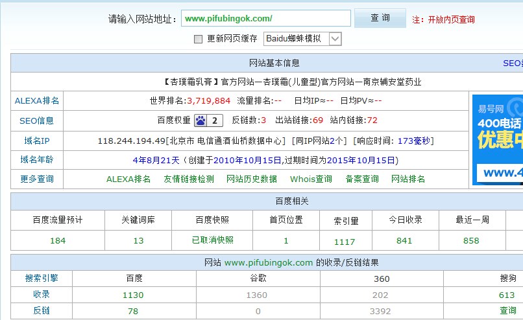Click the 查询 search button
Screen dimensions: 523x320
380,18
